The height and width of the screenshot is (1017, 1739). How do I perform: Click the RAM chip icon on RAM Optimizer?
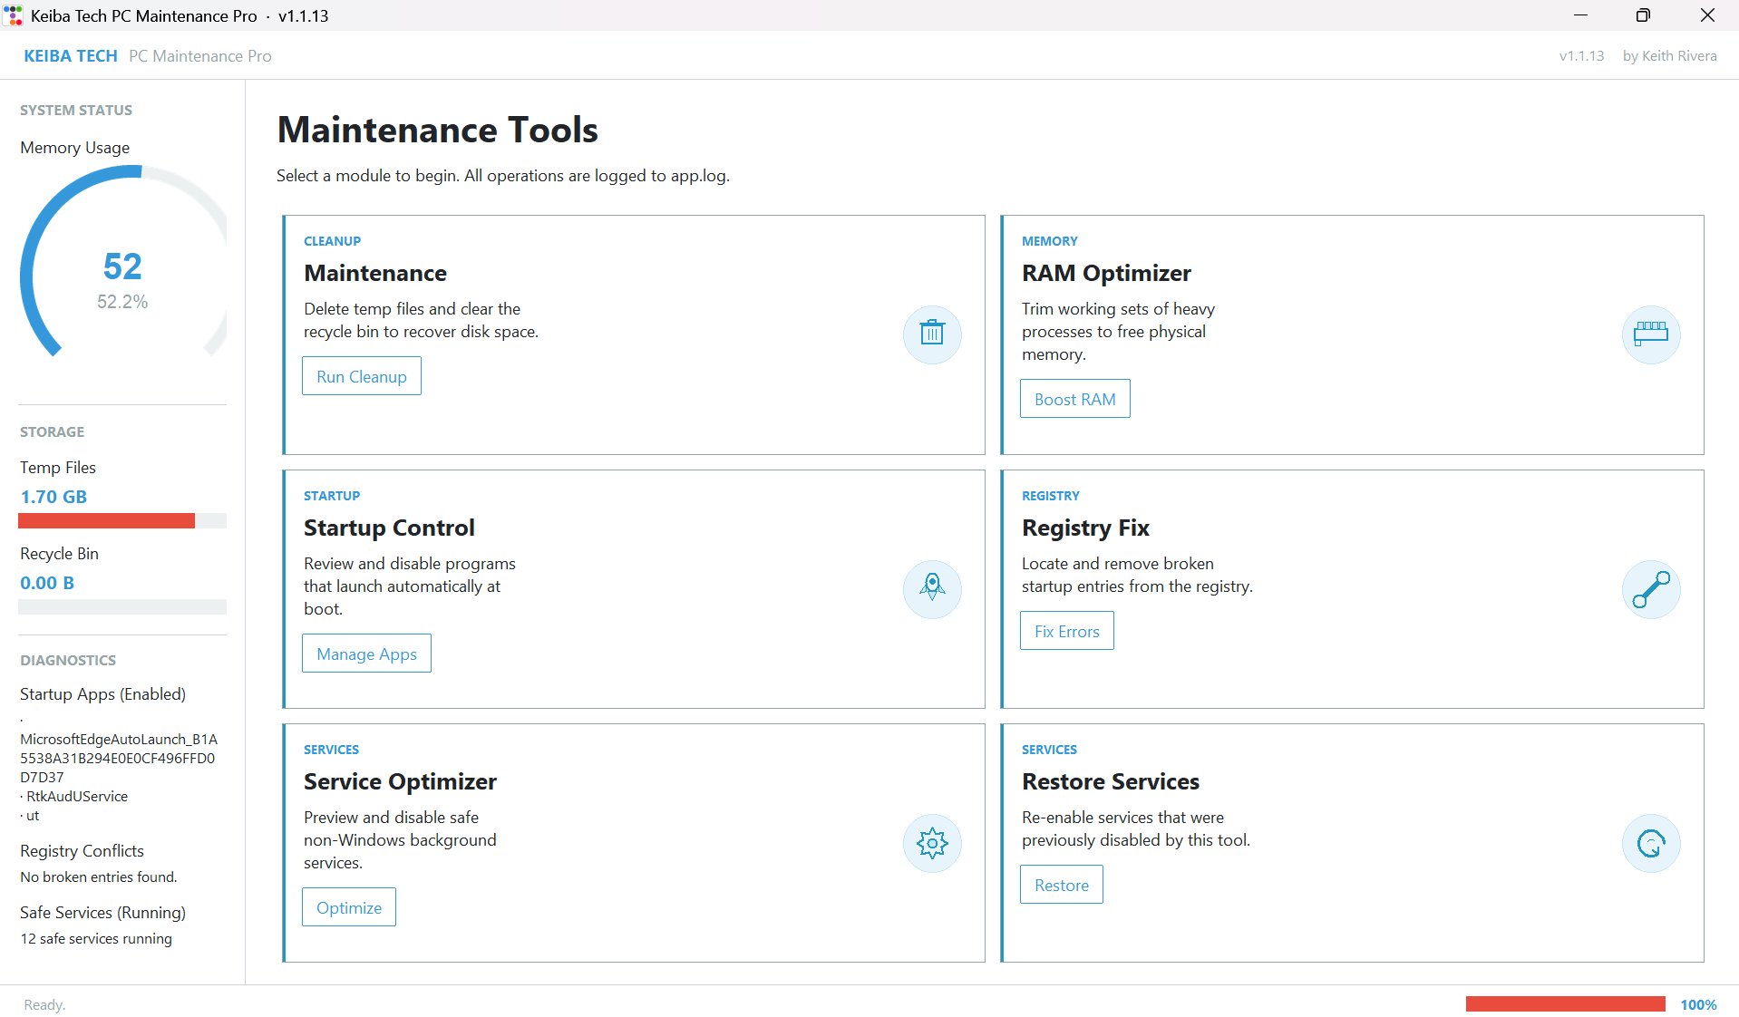click(x=1650, y=334)
